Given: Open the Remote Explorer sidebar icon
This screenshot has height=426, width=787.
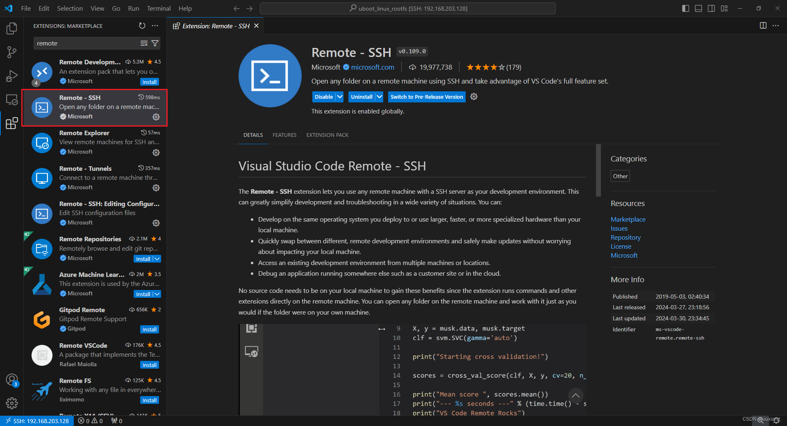Looking at the screenshot, I should (12, 100).
